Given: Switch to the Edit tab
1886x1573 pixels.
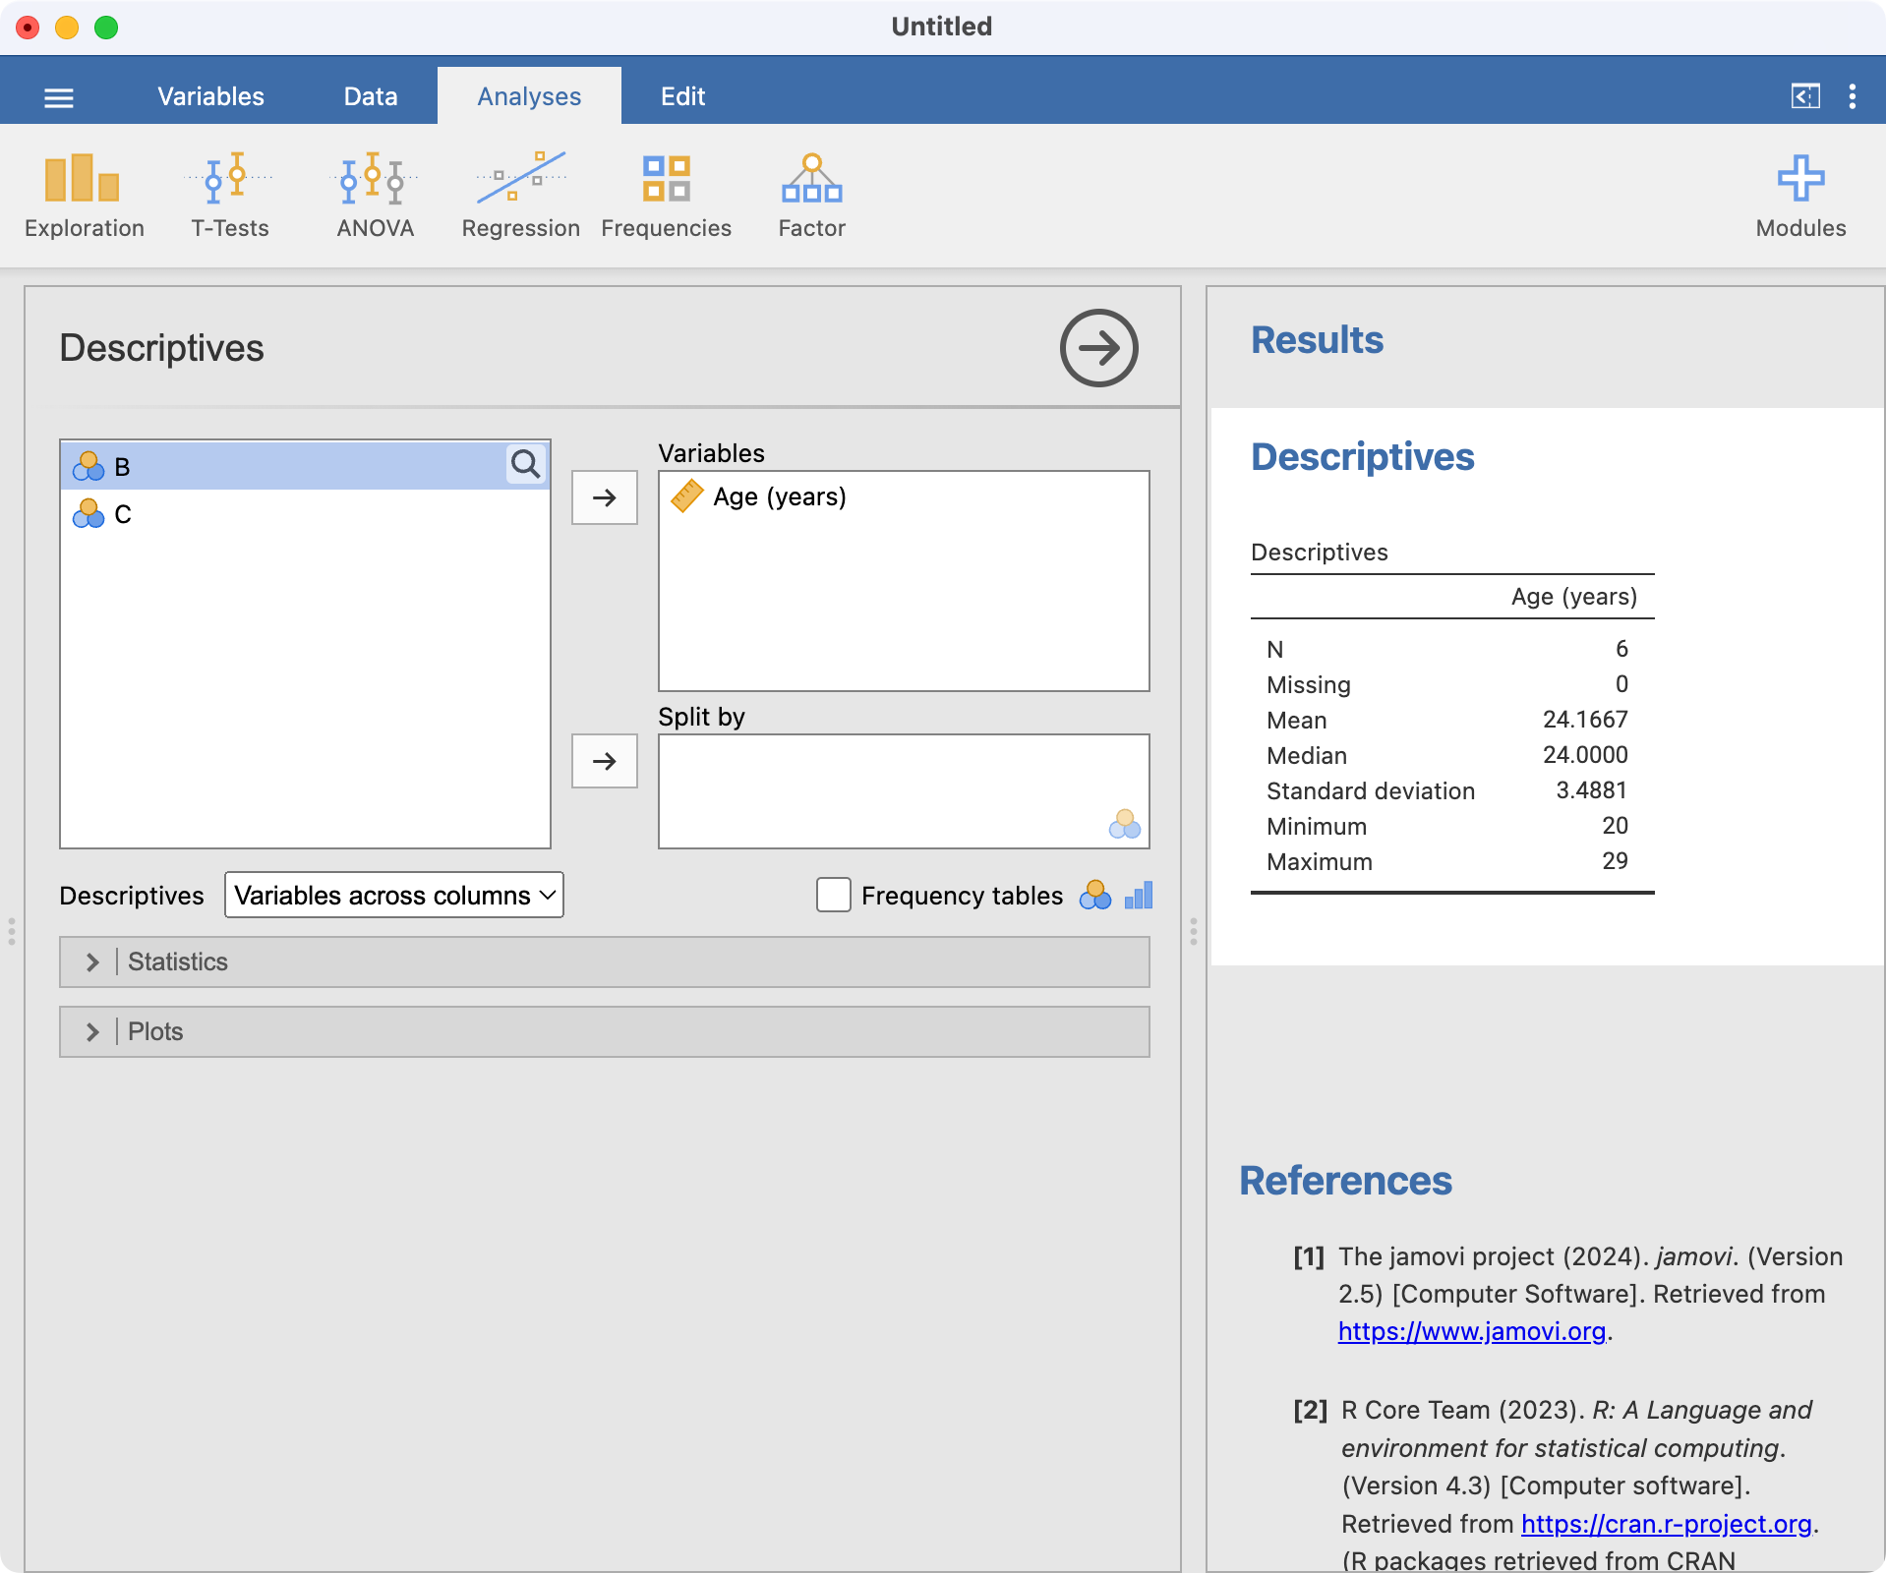Looking at the screenshot, I should click(x=682, y=96).
